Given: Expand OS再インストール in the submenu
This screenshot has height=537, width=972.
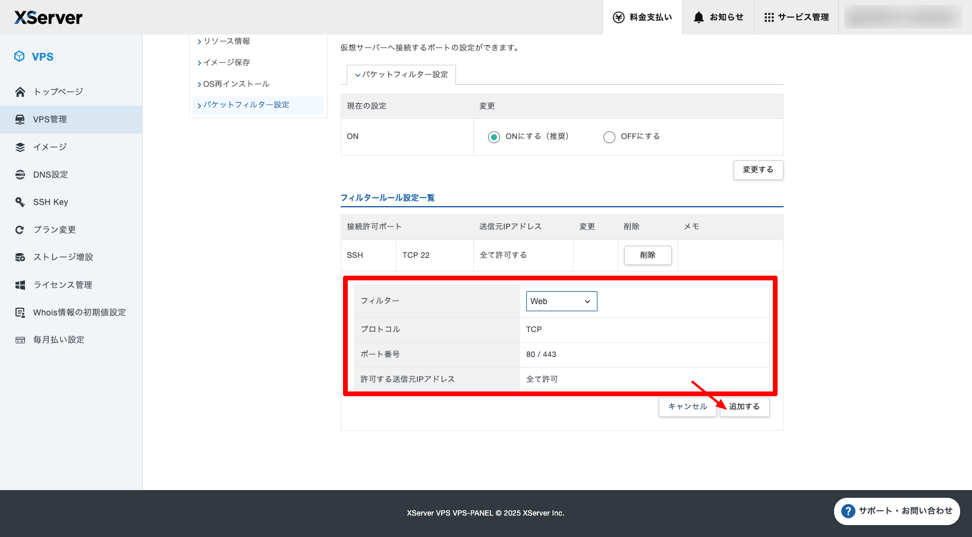Looking at the screenshot, I should click(x=236, y=84).
